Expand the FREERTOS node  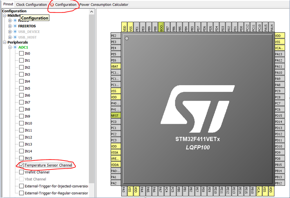[x=10, y=26]
